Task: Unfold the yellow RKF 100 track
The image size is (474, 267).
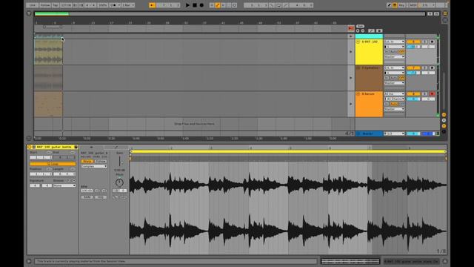Action: click(358, 42)
